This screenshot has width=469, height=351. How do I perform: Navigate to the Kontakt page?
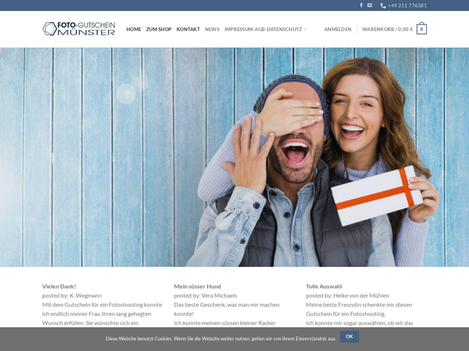[188, 29]
